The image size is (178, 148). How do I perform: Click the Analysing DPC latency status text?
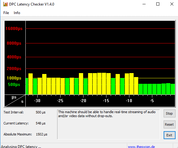point(21,146)
